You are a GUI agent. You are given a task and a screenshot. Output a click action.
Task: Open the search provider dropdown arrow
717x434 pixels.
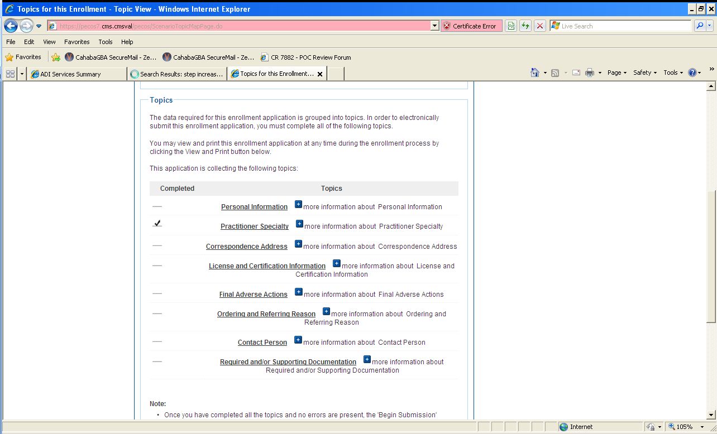710,26
